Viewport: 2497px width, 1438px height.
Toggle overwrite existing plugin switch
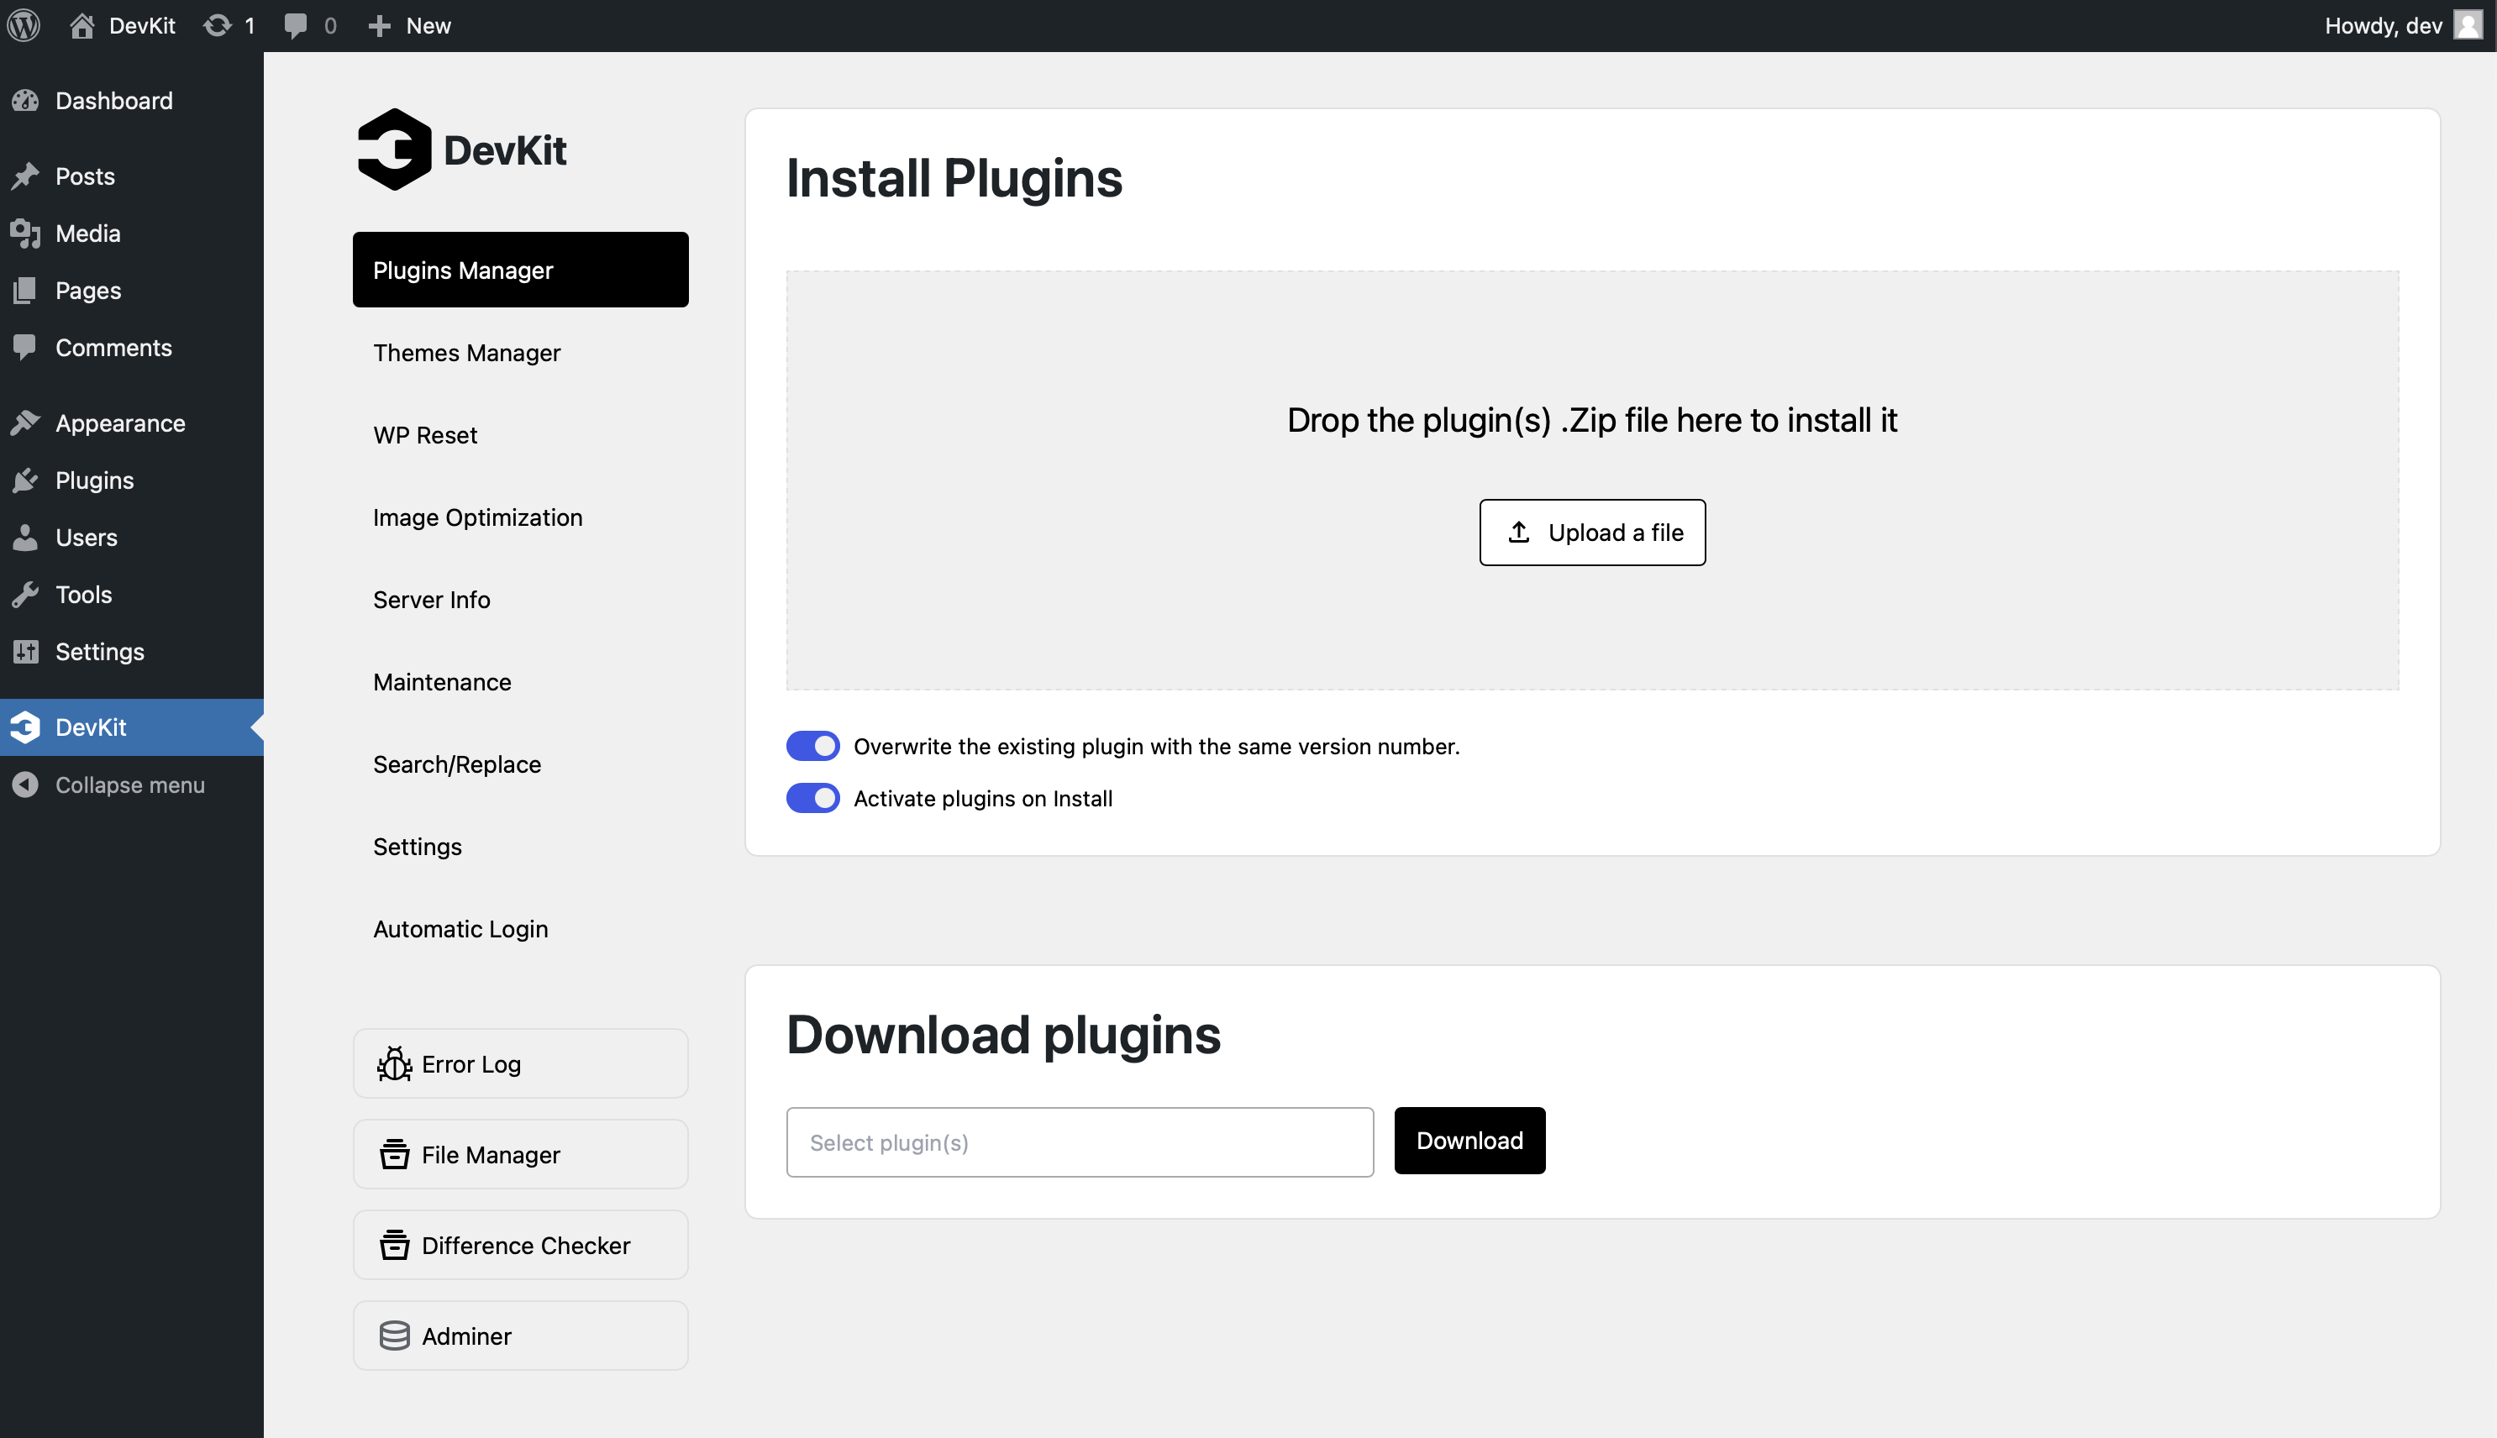813,746
